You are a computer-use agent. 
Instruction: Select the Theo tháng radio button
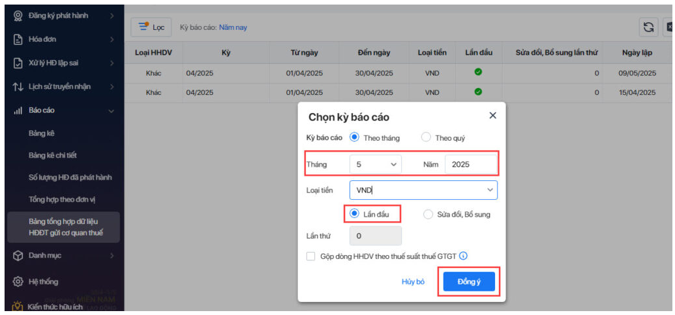point(355,137)
